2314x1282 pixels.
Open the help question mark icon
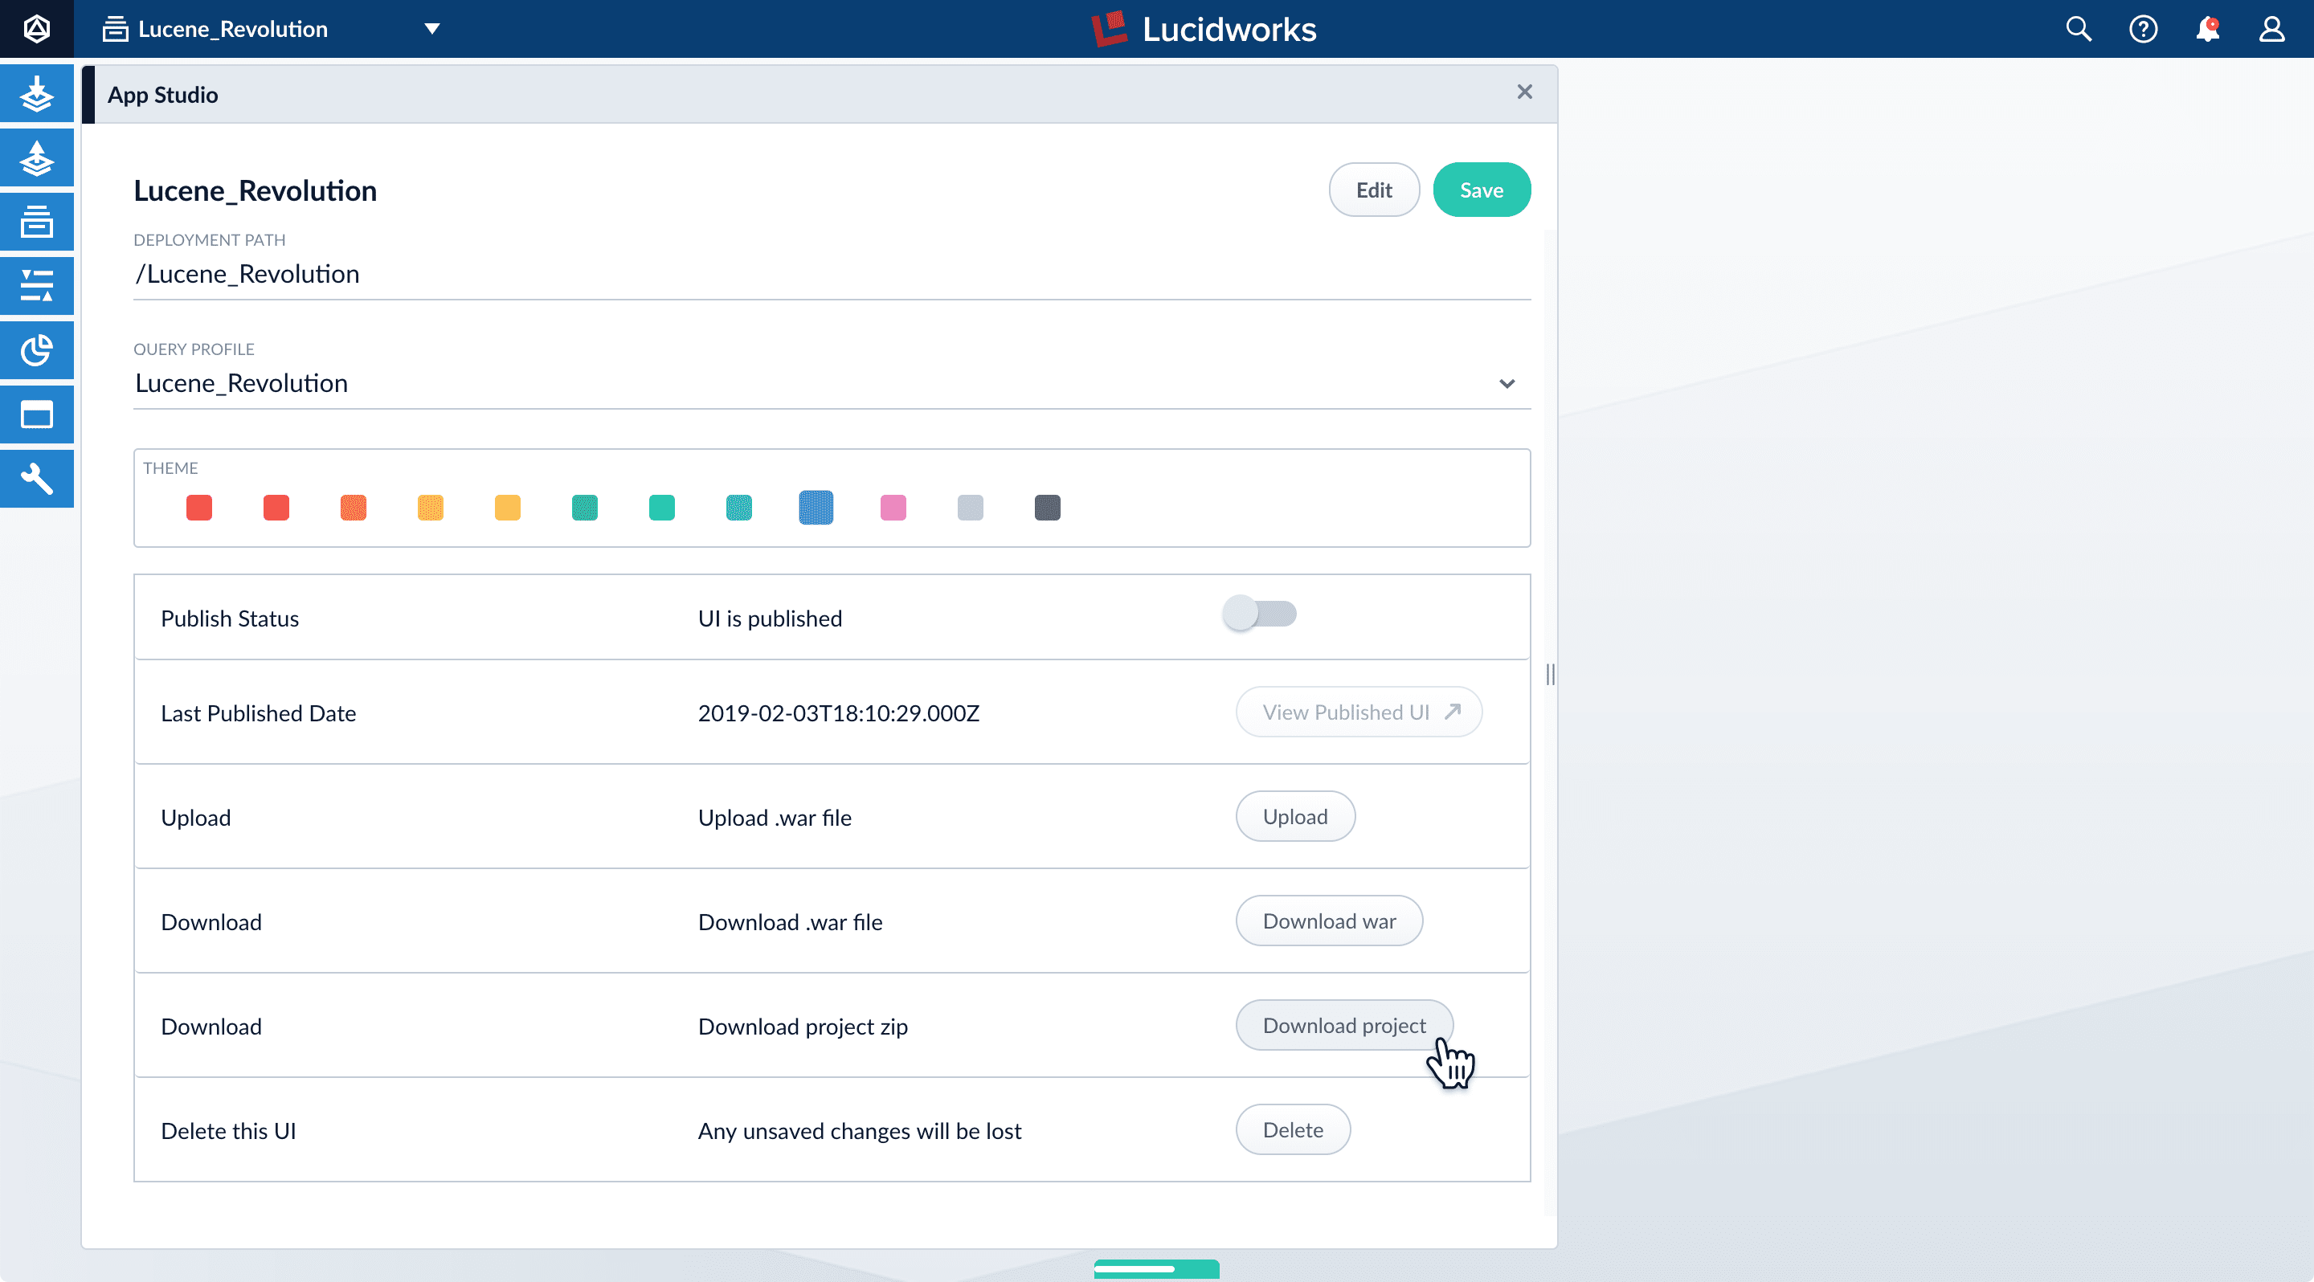(x=2144, y=29)
